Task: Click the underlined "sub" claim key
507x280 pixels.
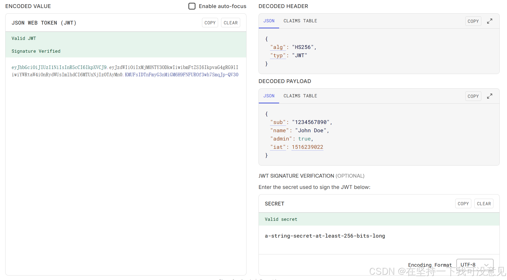Action: pos(278,122)
